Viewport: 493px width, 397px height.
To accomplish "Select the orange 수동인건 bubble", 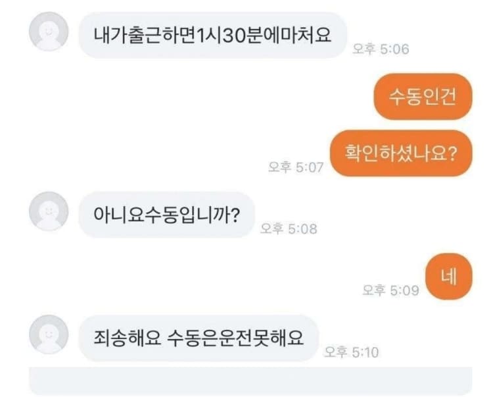I will point(423,96).
